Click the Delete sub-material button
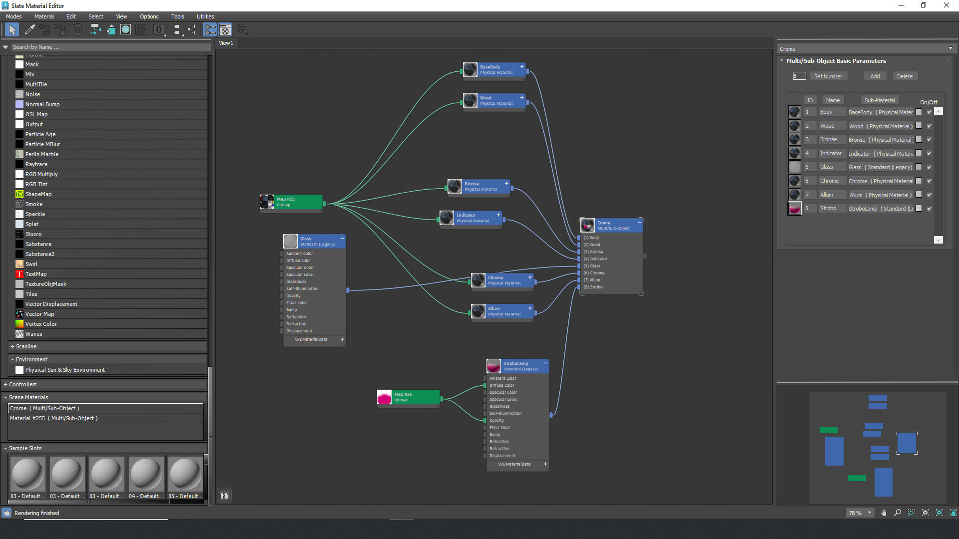959x539 pixels. 904,76
